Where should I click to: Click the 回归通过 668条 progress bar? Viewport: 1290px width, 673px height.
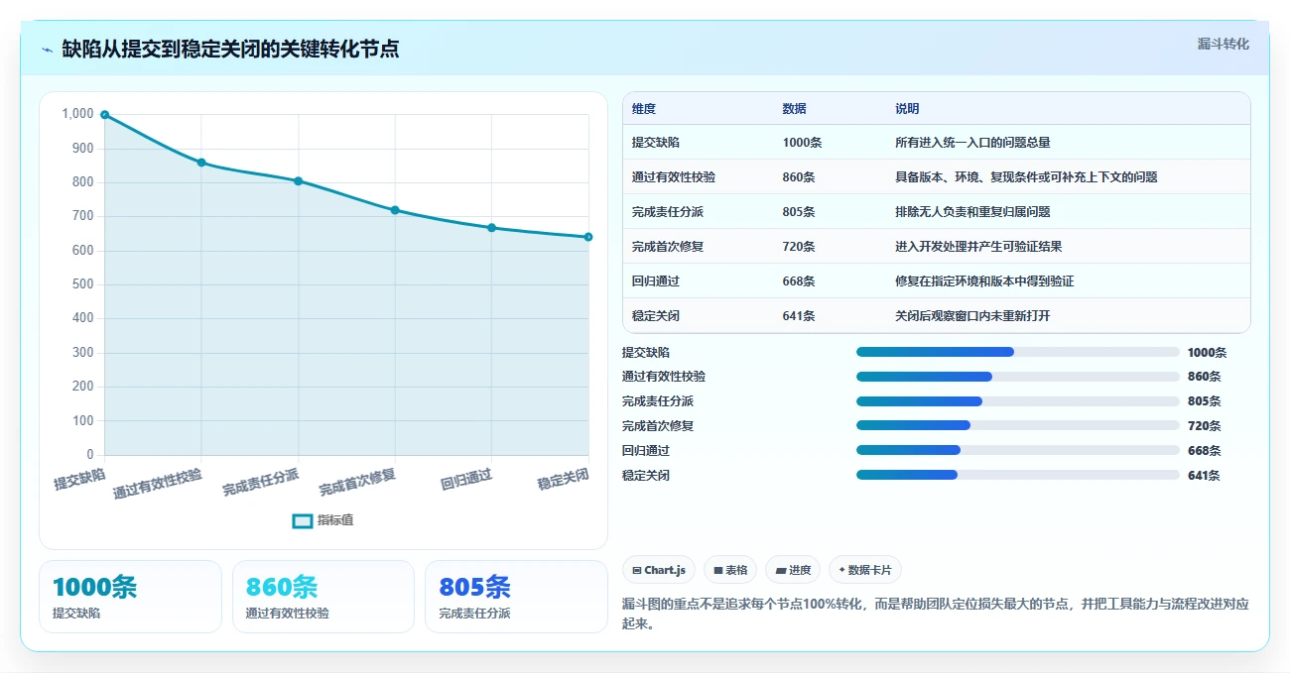[x=1018, y=450]
